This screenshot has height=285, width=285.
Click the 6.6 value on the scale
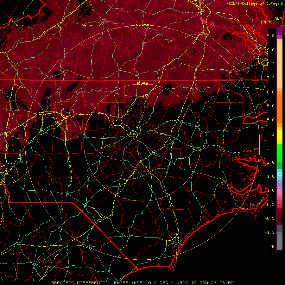point(271,92)
